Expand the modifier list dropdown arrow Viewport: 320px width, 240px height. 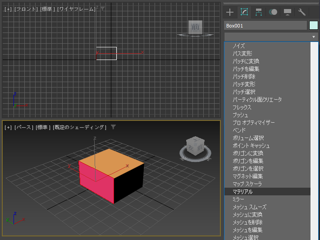(x=314, y=37)
